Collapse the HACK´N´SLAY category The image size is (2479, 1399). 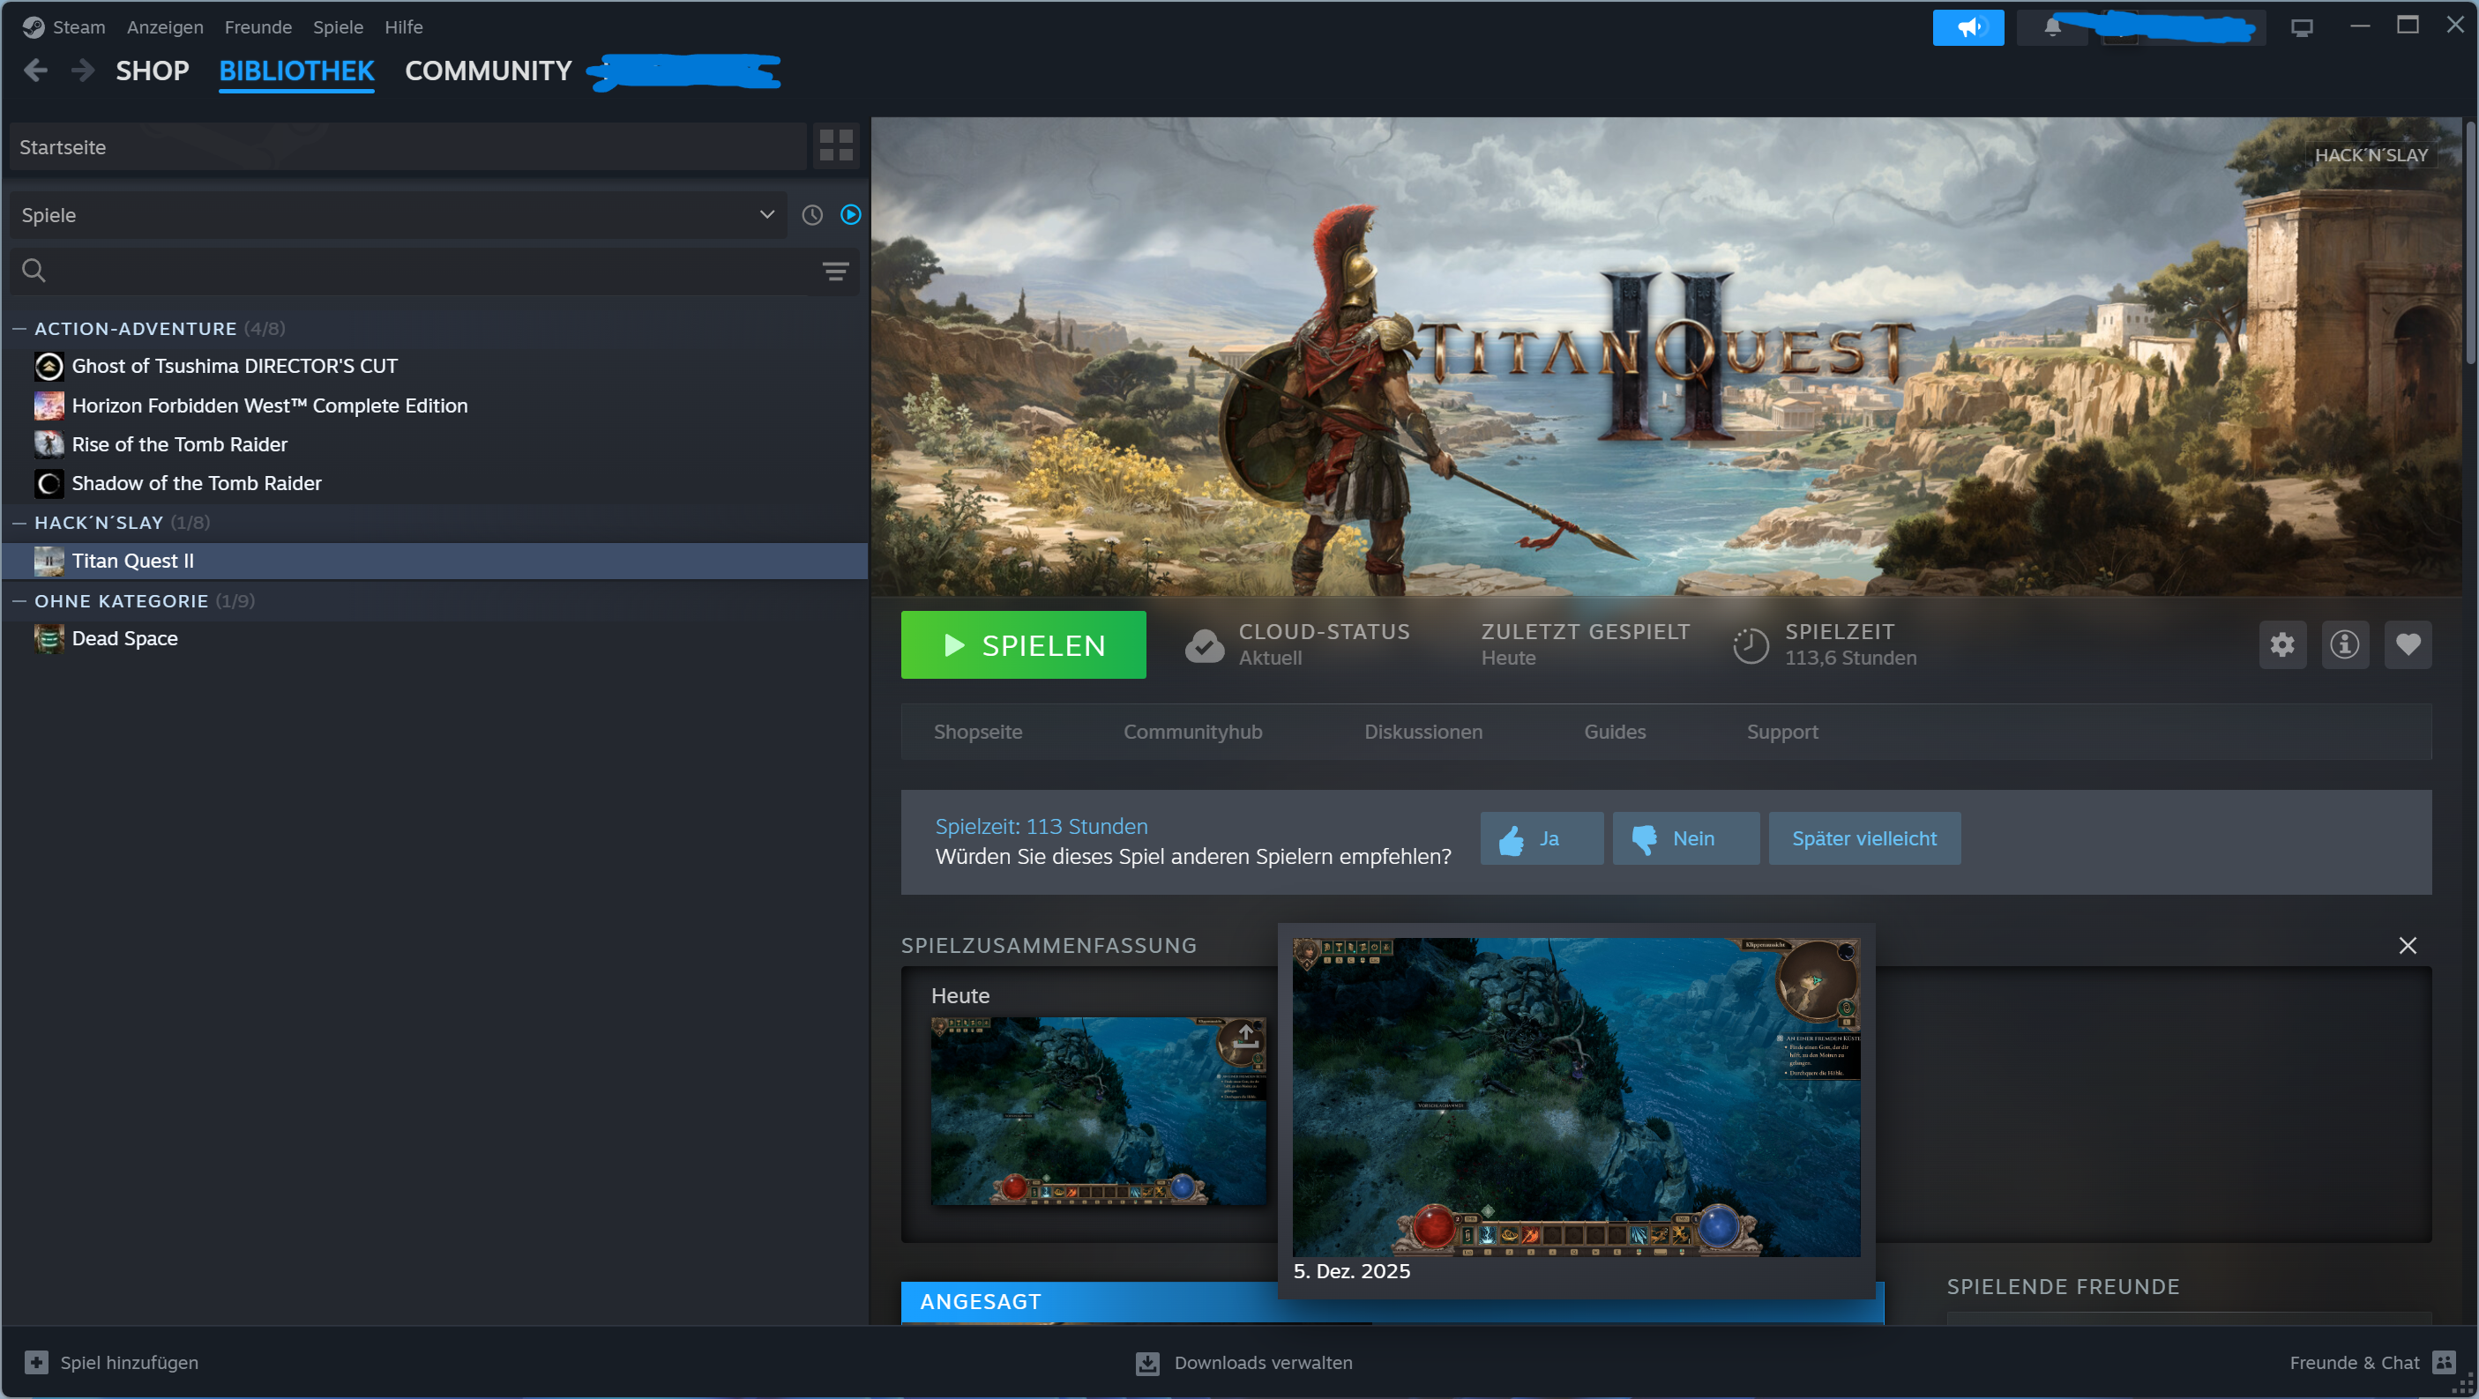coord(18,523)
